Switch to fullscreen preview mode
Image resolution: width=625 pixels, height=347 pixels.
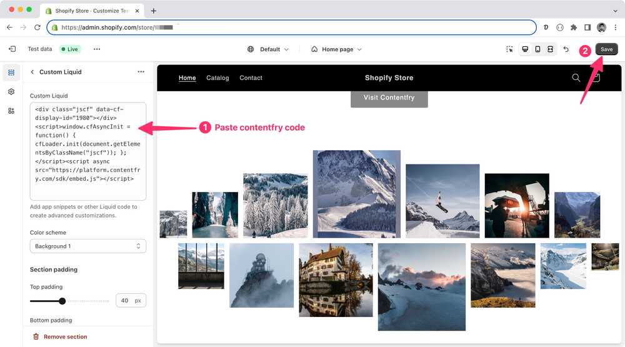click(x=550, y=49)
